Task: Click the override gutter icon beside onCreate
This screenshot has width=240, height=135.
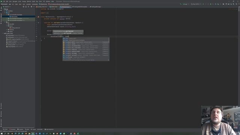Action: [38, 22]
